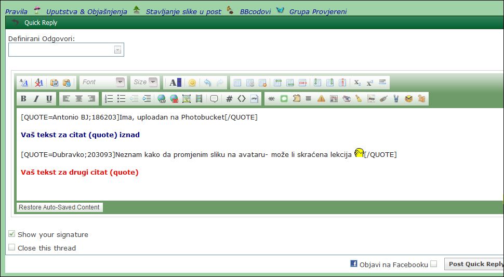Viewport: 504px width, 277px height.
Task: Open the Pravila link
Action: (17, 11)
